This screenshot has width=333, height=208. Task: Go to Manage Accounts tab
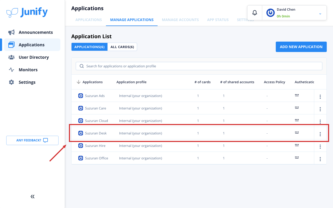point(180,20)
